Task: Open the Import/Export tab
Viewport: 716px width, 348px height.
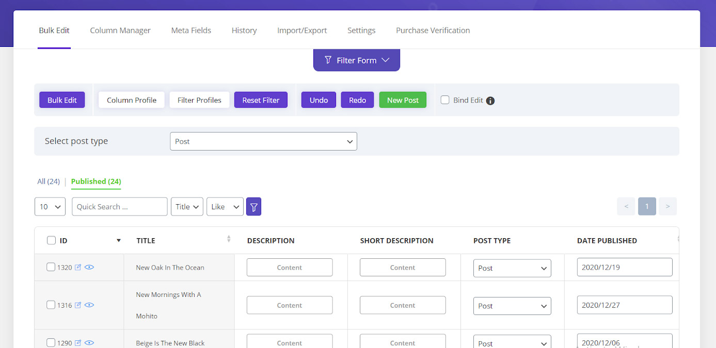Action: pyautogui.click(x=302, y=30)
